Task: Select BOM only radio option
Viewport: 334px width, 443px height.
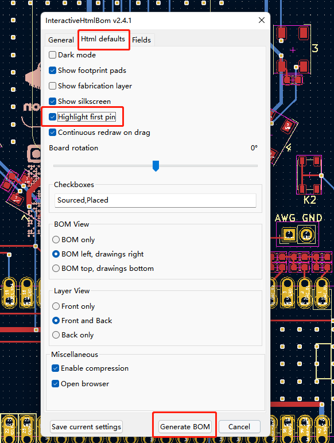Action: (56, 240)
